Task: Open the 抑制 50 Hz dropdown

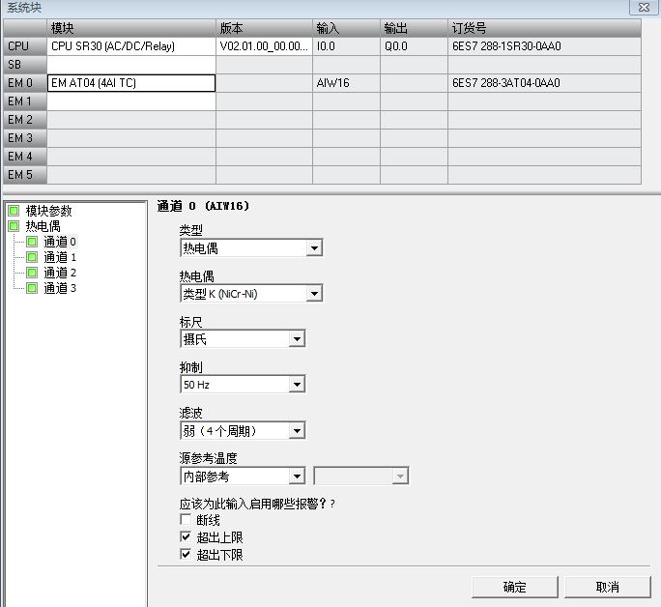Action: tap(297, 385)
